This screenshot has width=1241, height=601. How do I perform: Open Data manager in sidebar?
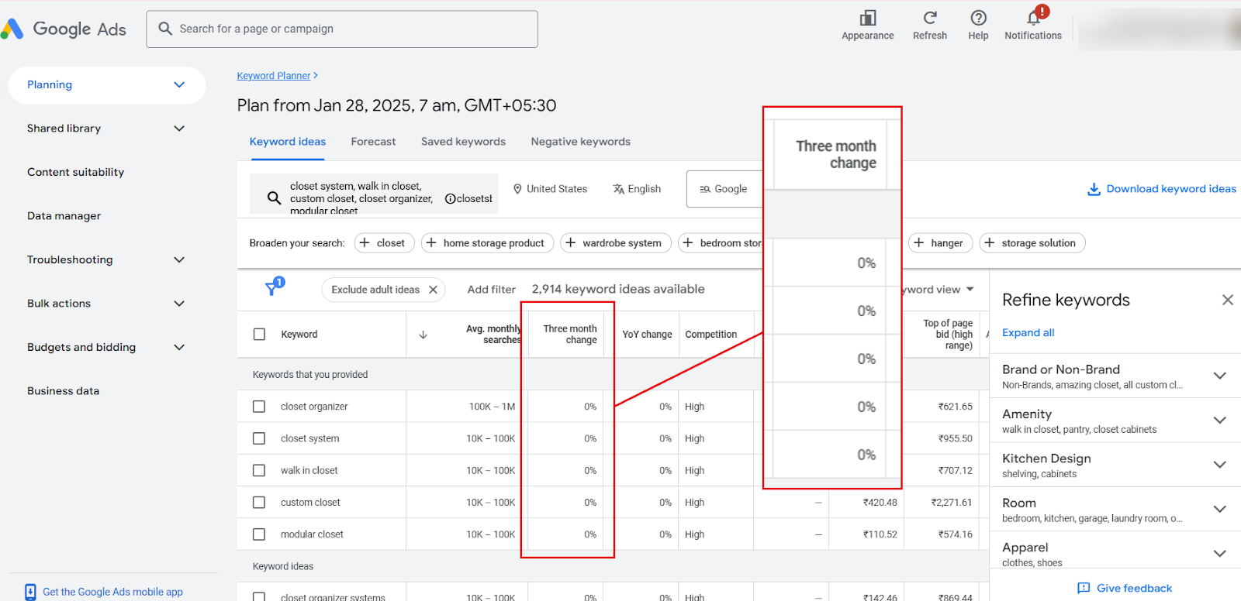[x=64, y=216]
